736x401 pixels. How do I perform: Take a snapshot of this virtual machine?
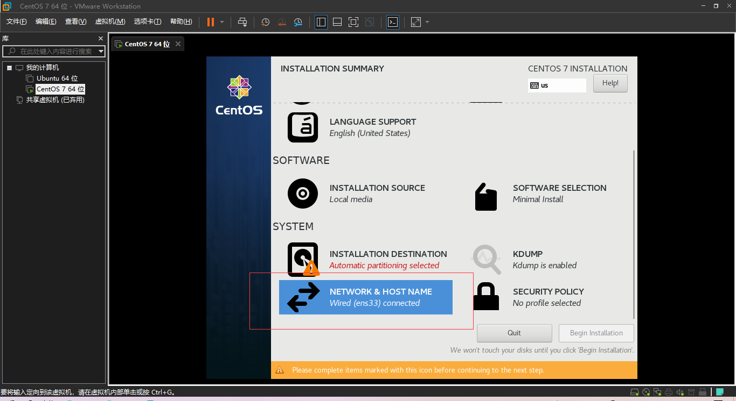[266, 22]
